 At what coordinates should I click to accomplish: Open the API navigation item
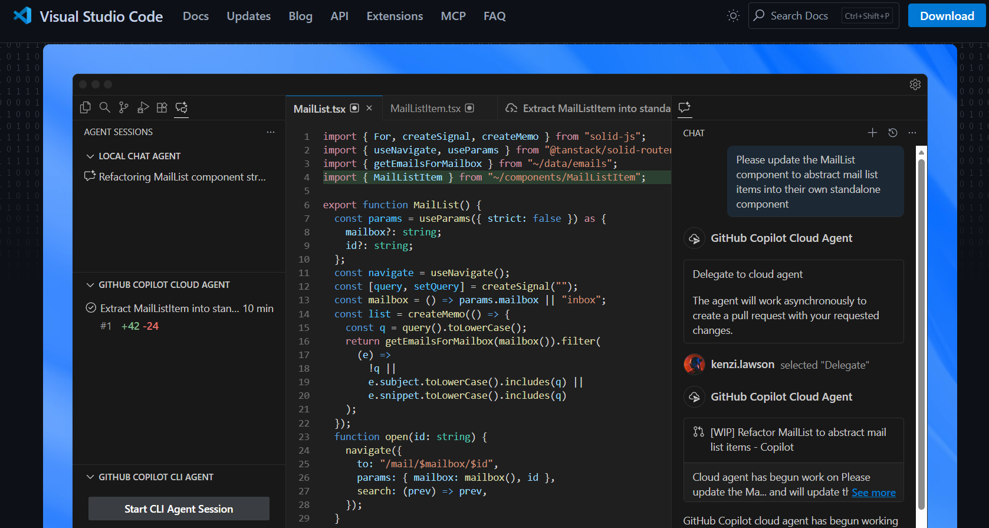(340, 16)
